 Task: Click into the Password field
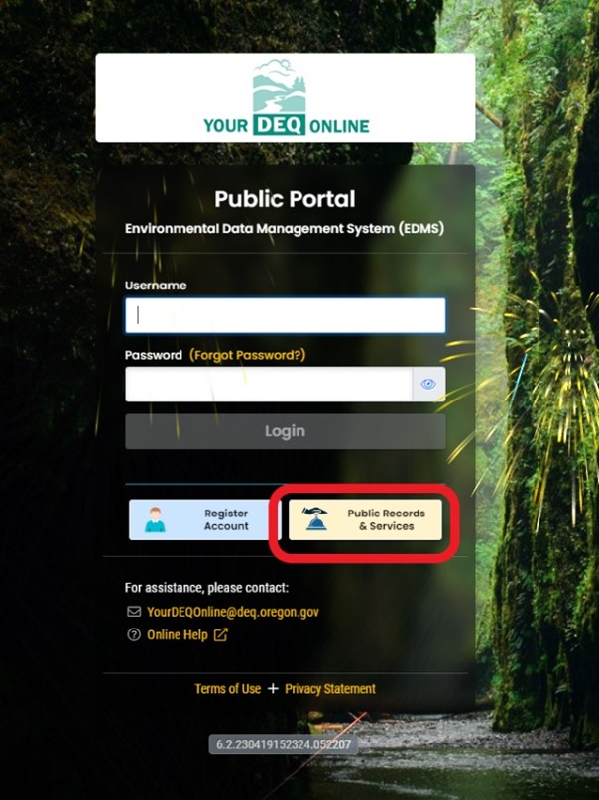click(269, 384)
